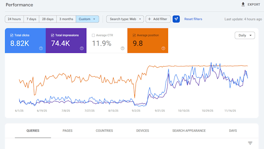Uncheck the Total clicks checkbox

(x=12, y=35)
